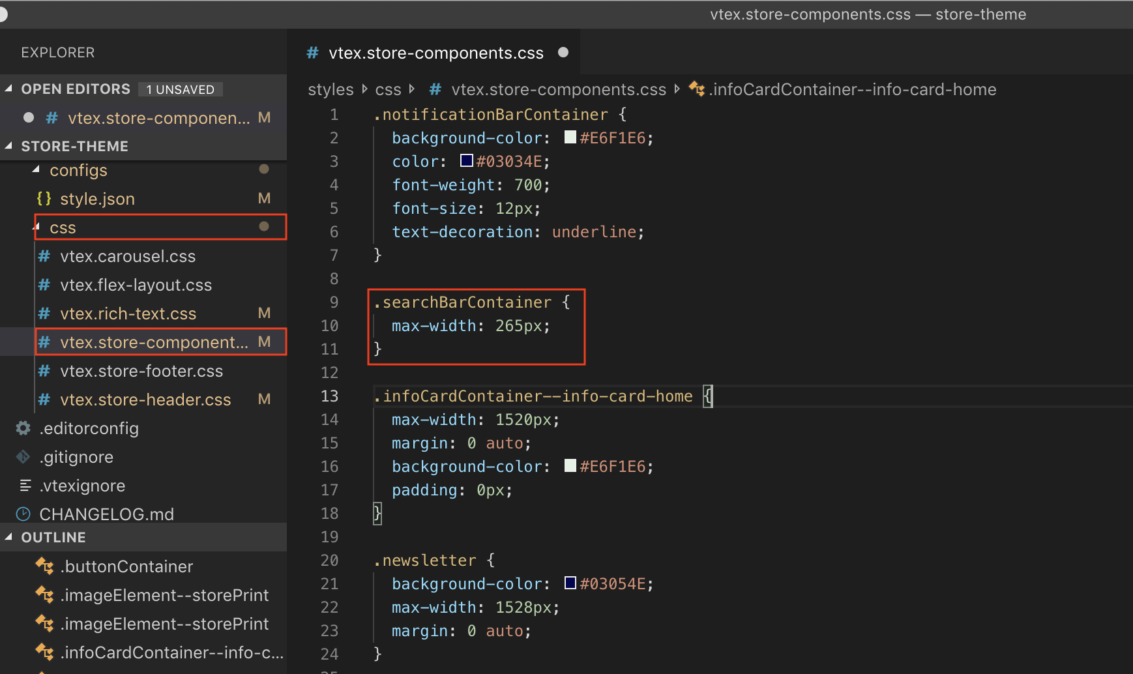Screen dimensions: 1133x674
Task: Select vtex.store-componen... in Open Editors
Action: [159, 118]
